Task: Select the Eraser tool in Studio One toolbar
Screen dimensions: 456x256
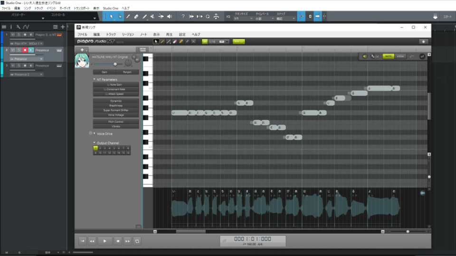Action: click(136, 17)
